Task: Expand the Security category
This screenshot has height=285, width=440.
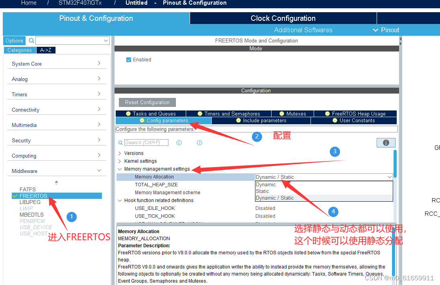Action: coord(99,140)
